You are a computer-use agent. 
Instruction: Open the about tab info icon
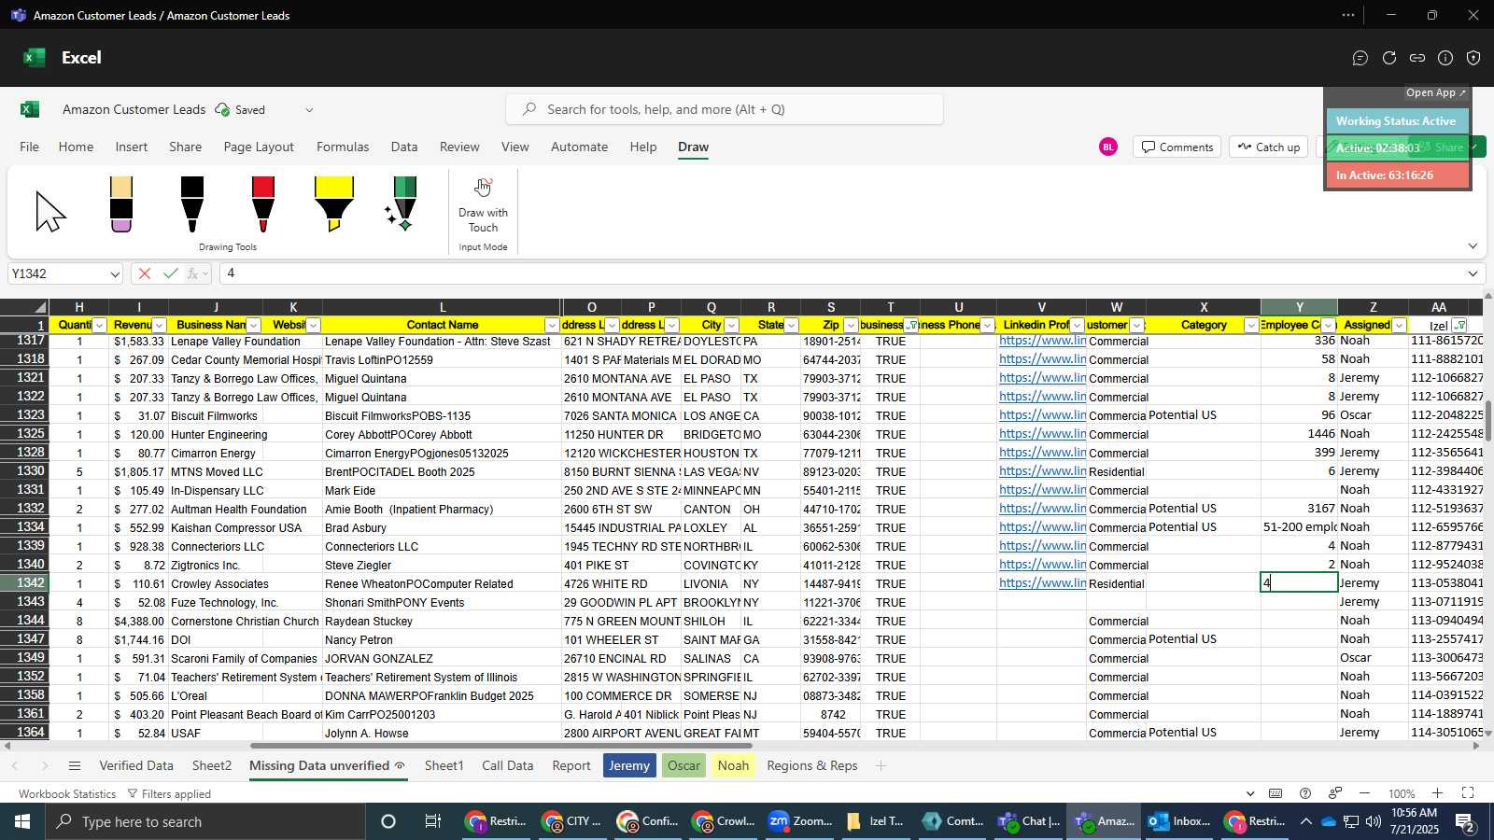point(1445,58)
